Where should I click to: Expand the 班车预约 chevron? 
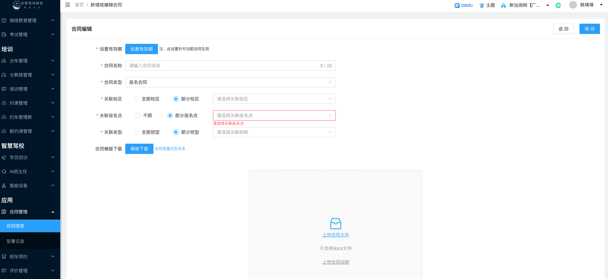point(53,257)
